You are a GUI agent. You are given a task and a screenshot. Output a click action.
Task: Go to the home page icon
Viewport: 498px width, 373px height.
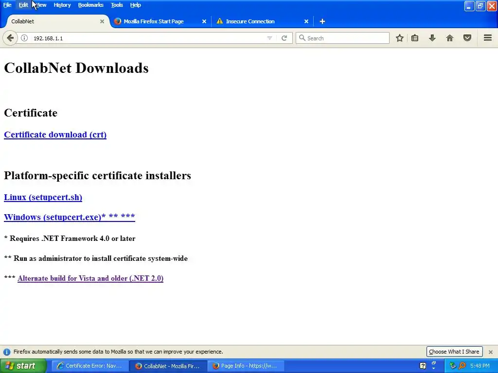click(450, 38)
